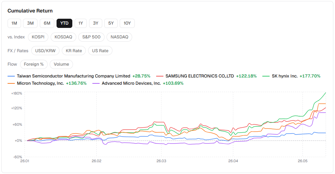Screen dimensions: 335x174
Task: Select the 1M time range
Action: click(14, 23)
